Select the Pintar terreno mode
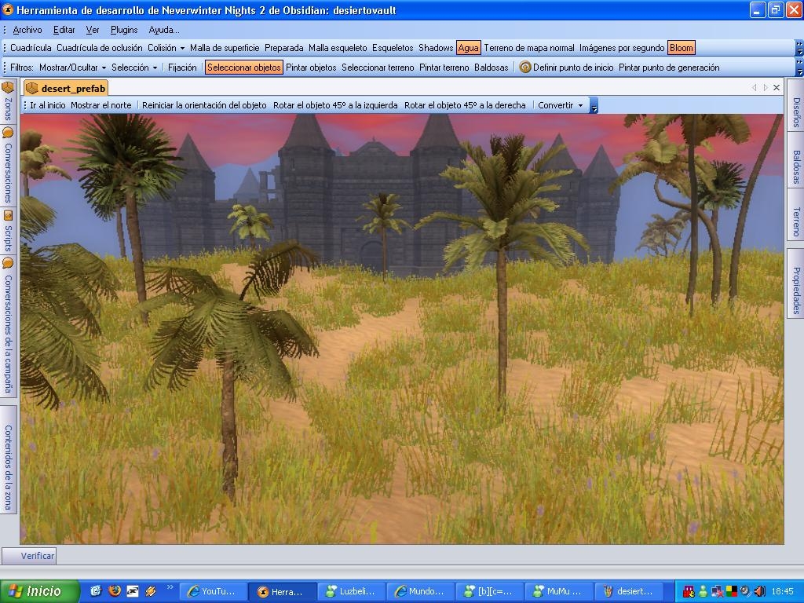The image size is (804, 603). (444, 68)
